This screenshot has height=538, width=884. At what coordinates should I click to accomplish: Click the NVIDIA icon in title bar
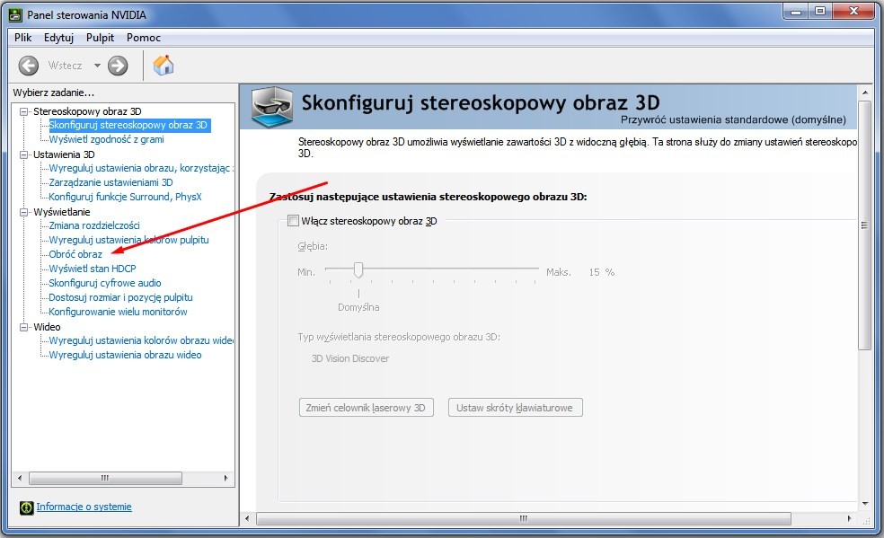[x=15, y=14]
